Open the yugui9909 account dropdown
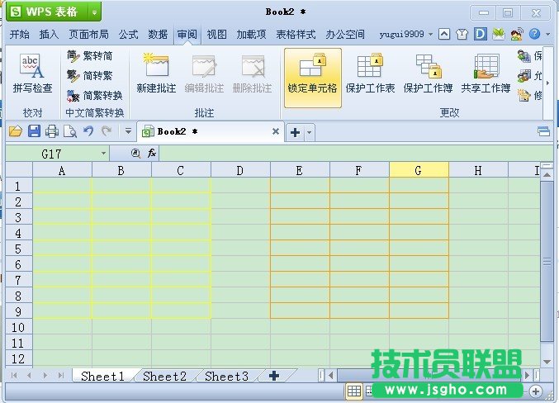This screenshot has width=559, height=403. (x=405, y=34)
